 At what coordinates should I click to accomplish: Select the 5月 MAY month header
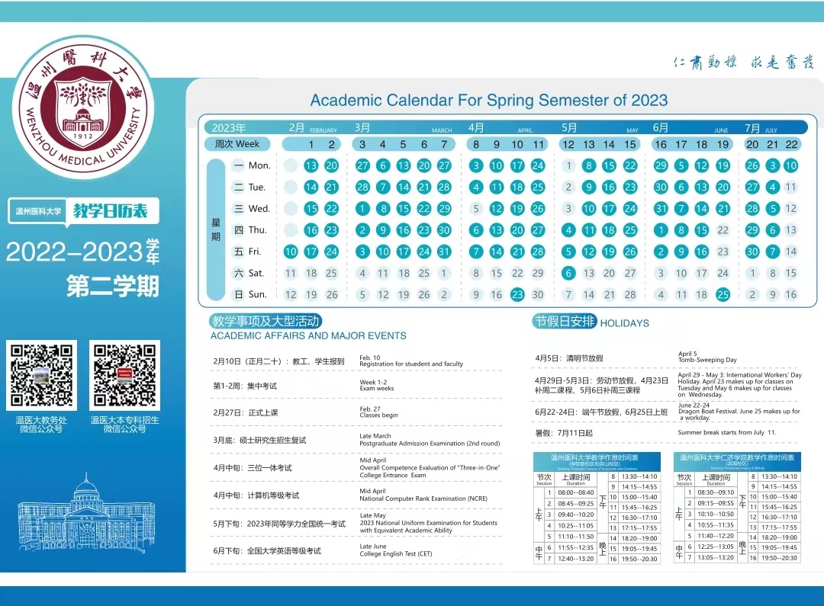coord(600,127)
